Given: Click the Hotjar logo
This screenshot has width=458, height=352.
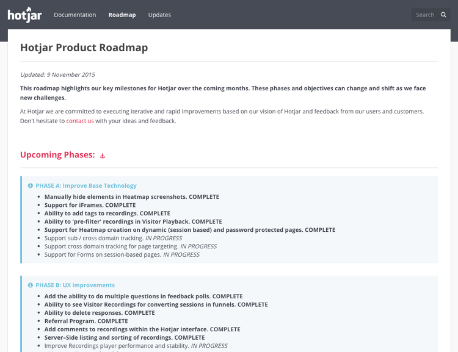Looking at the screenshot, I should pyautogui.click(x=24, y=15).
